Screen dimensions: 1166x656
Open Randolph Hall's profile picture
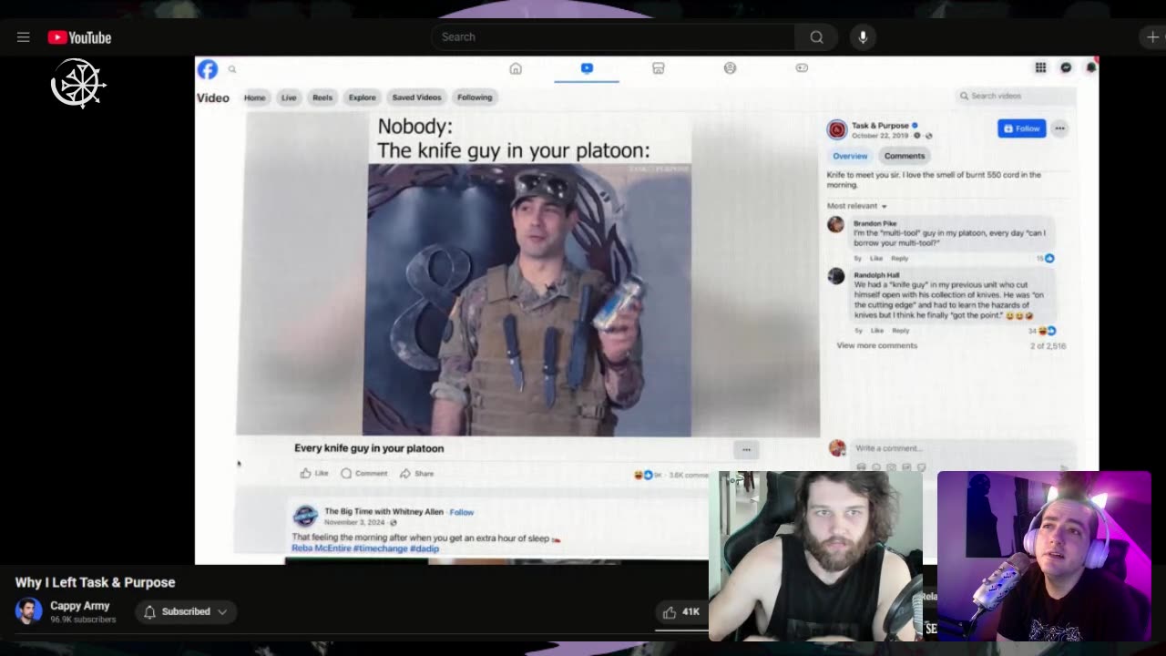pyautogui.click(x=835, y=276)
